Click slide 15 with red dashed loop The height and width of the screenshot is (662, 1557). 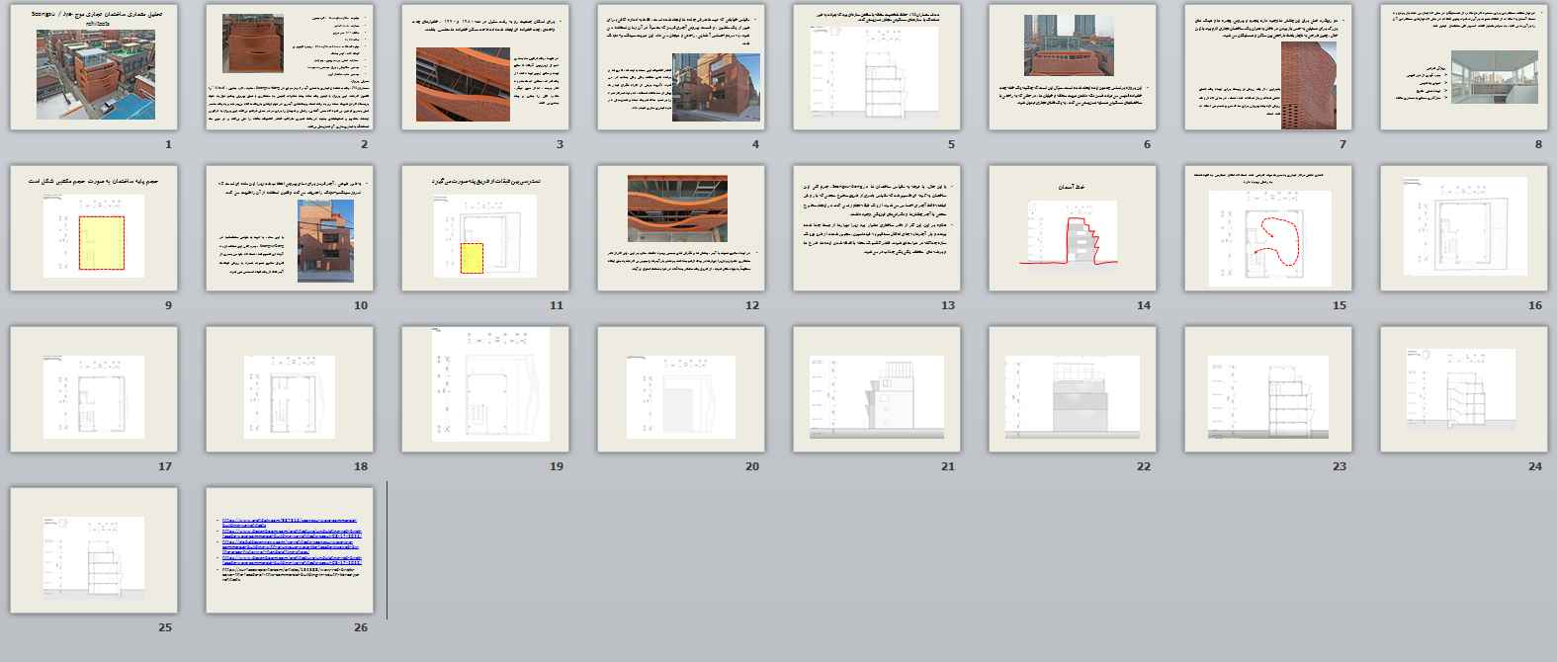pos(1268,228)
